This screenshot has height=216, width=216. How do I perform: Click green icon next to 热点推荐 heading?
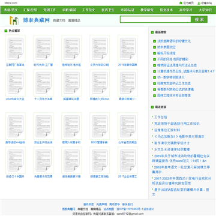click(6, 31)
